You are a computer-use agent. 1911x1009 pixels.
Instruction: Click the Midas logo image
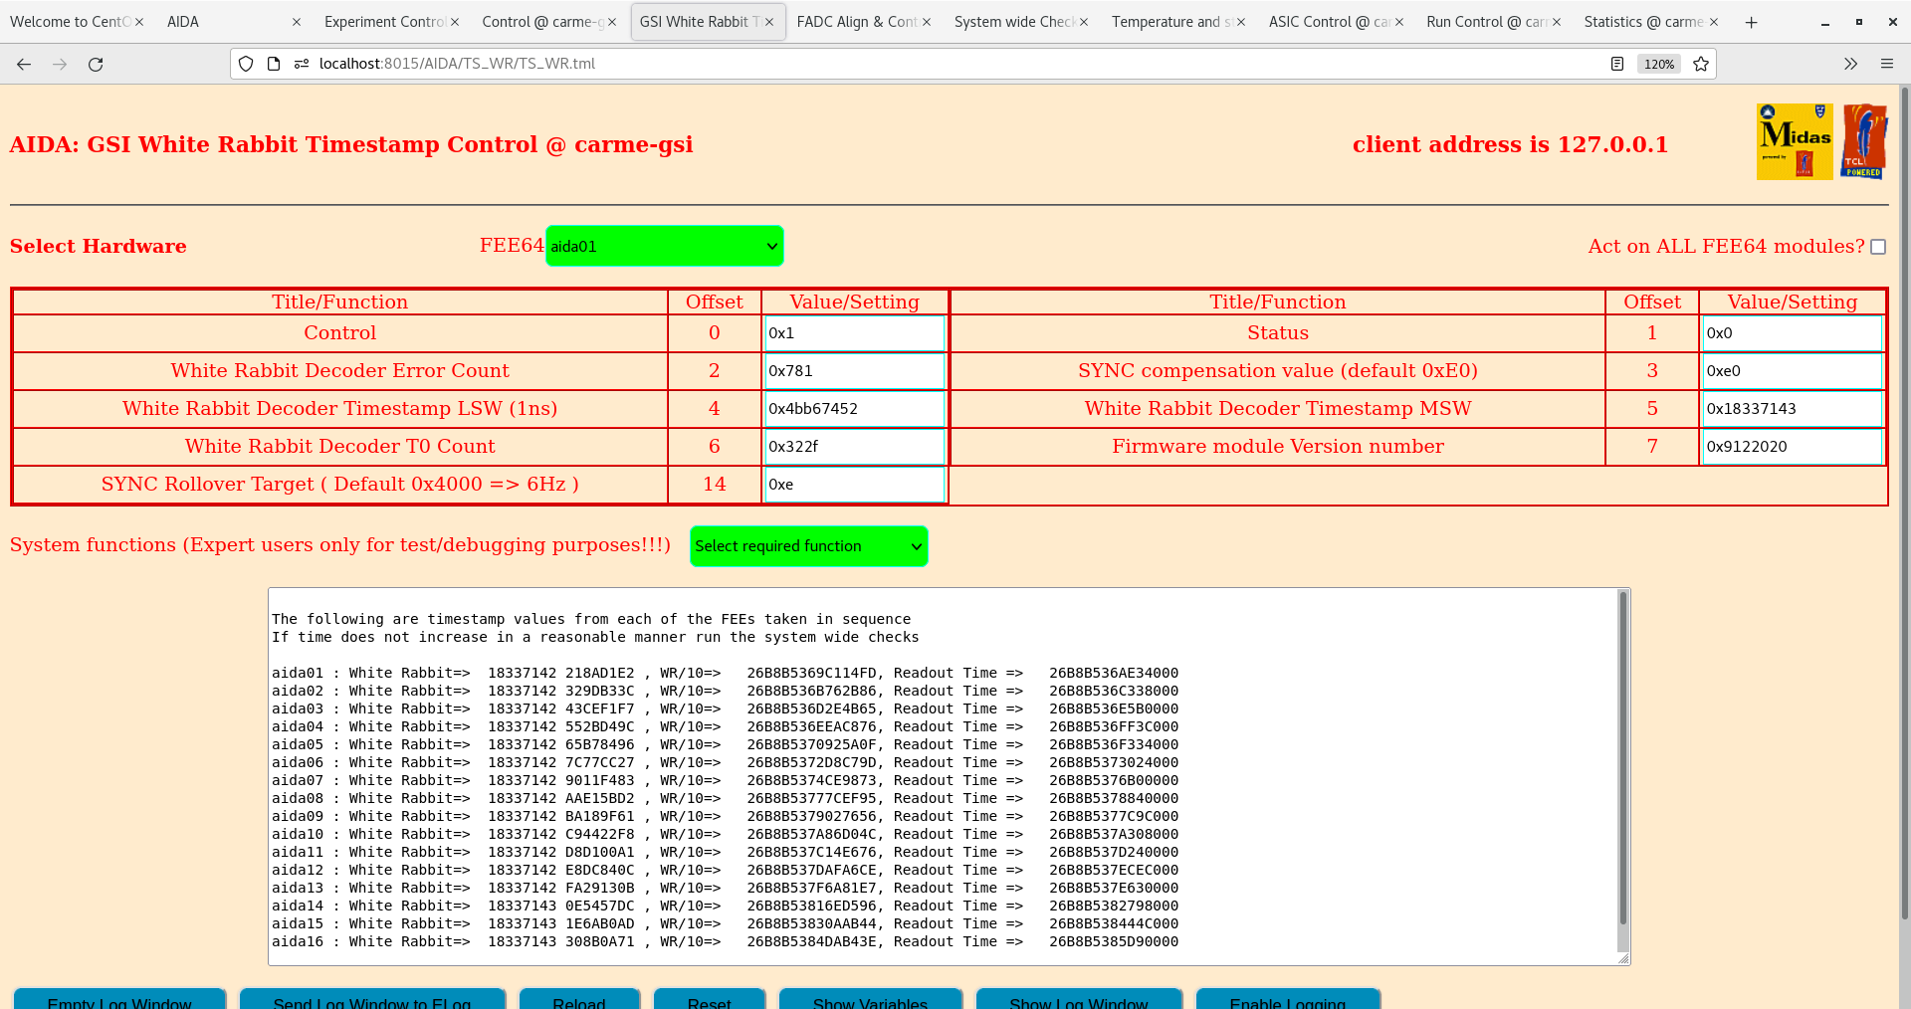point(1794,140)
